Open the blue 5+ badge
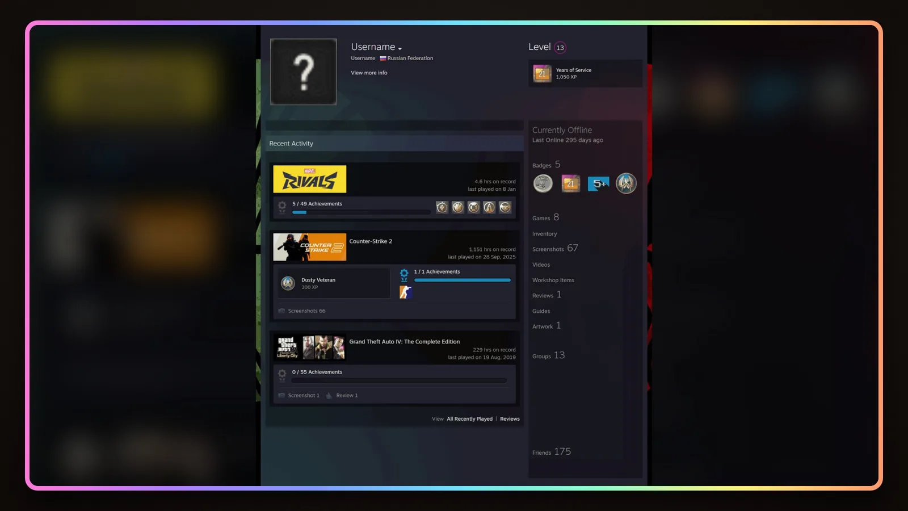This screenshot has height=511, width=908. point(598,183)
